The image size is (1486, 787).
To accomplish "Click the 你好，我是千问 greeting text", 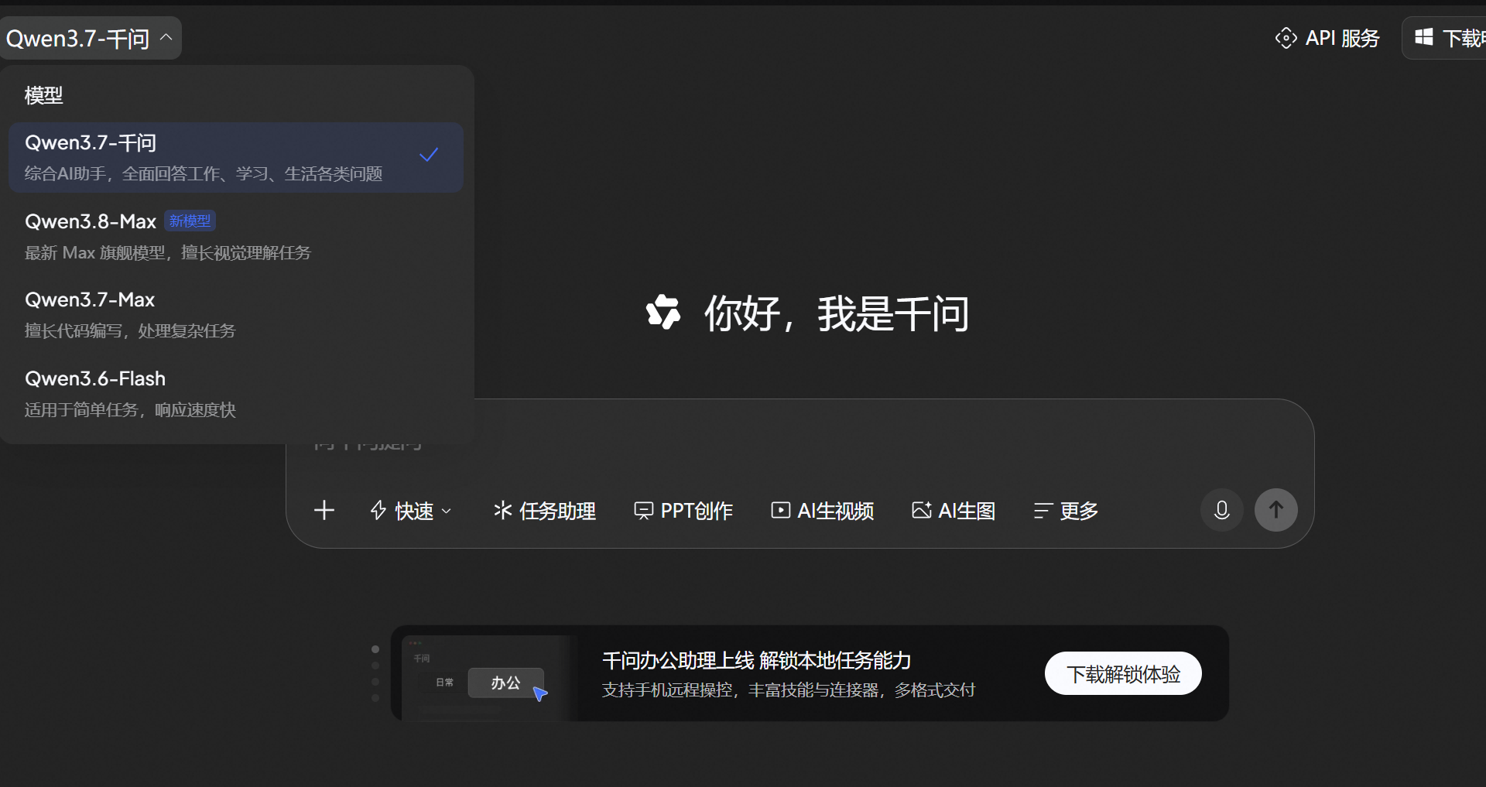I will [837, 313].
